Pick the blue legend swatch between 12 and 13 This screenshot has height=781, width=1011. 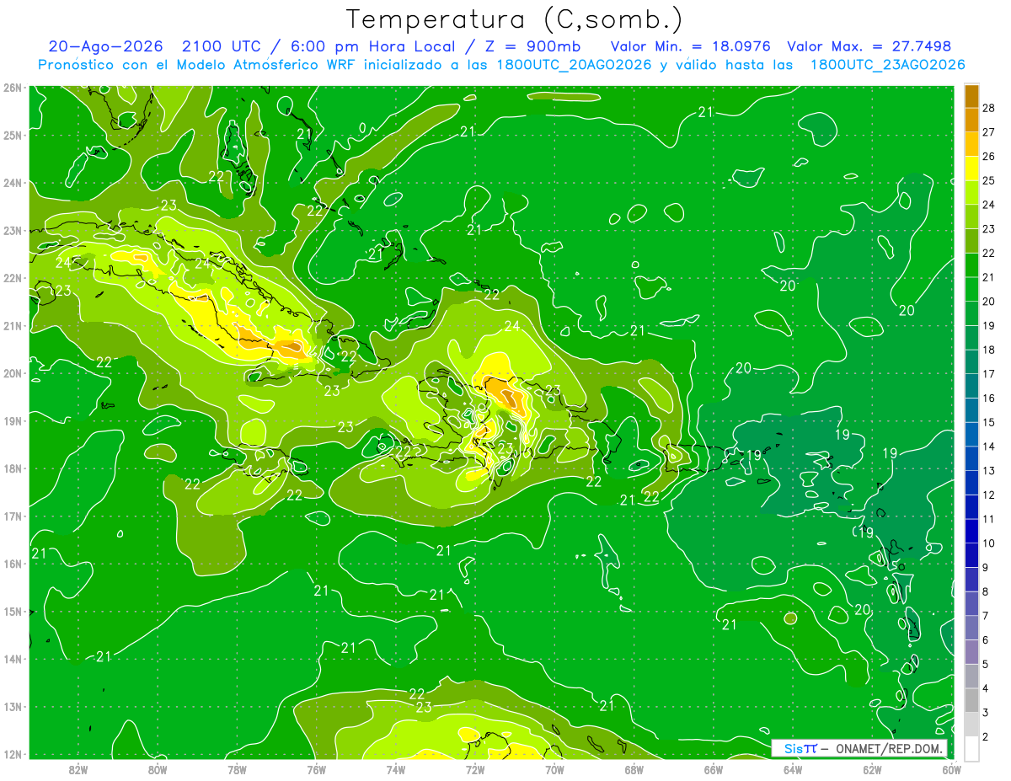tap(971, 483)
